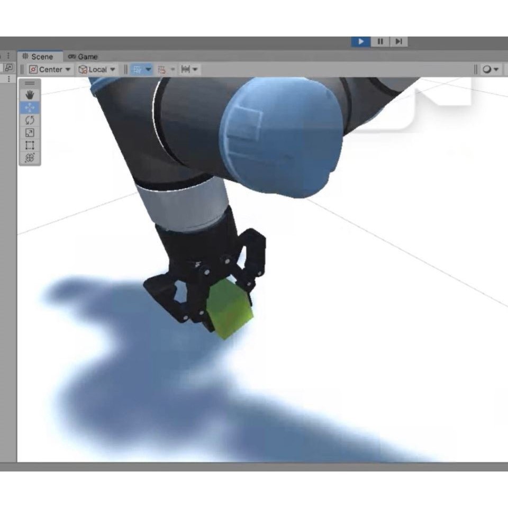Click the pop-out icon in the left panel
Screen dimensions: 508x508
pyautogui.click(x=9, y=67)
